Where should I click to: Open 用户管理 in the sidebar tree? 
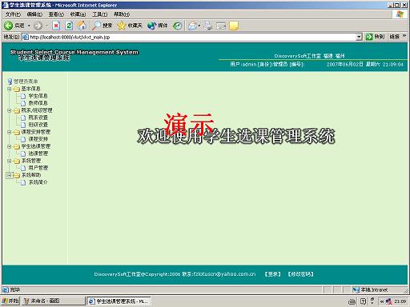click(x=38, y=168)
